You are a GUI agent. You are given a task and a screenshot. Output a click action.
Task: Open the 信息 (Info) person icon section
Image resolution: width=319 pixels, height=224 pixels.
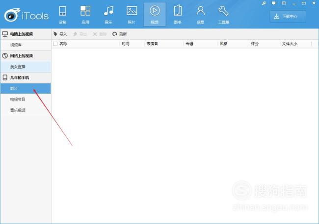point(201,15)
